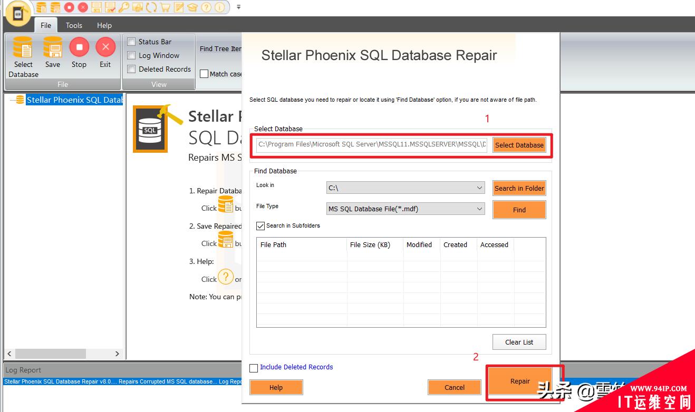695x412 pixels.
Task: Click the Cancel button
Action: [455, 387]
